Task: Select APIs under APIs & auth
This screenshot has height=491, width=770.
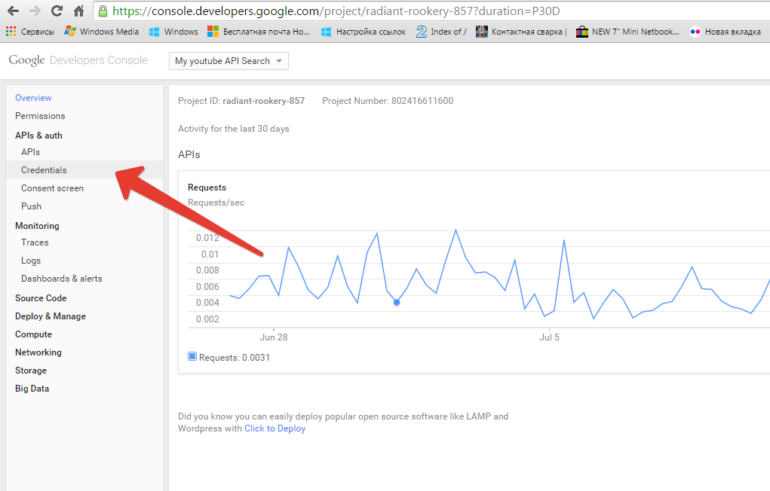Action: point(30,152)
